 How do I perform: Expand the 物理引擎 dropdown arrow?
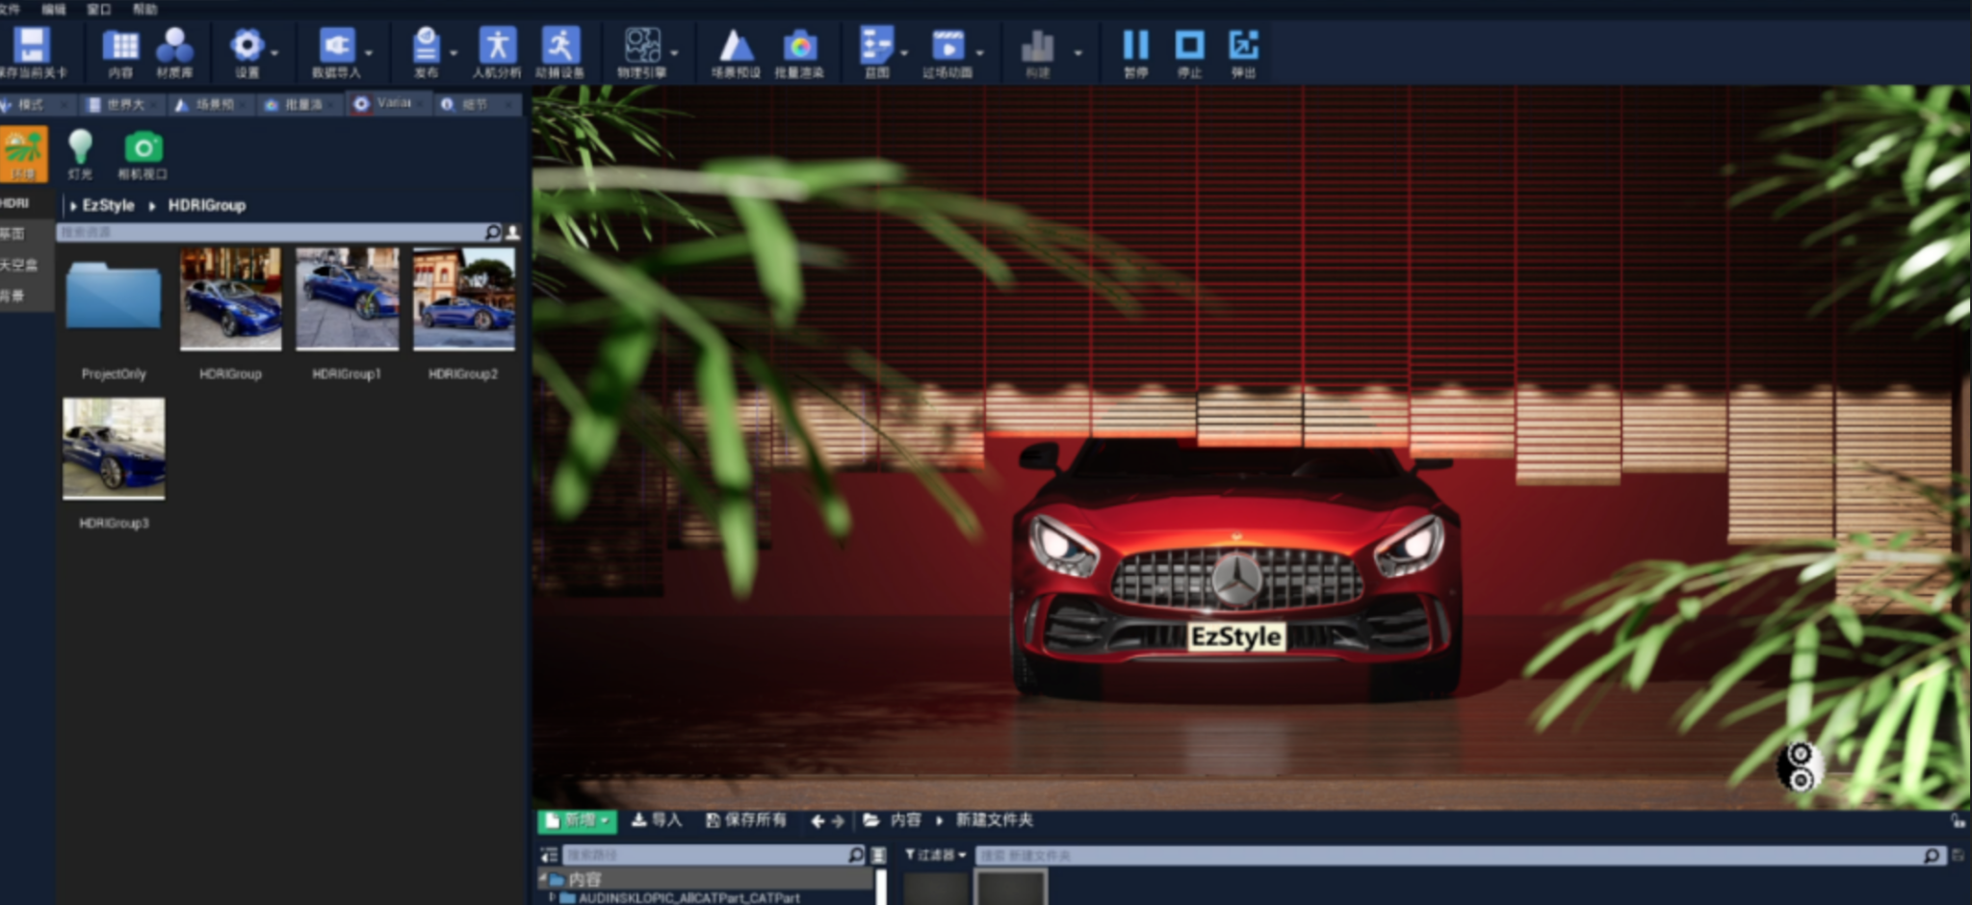pyautogui.click(x=674, y=52)
